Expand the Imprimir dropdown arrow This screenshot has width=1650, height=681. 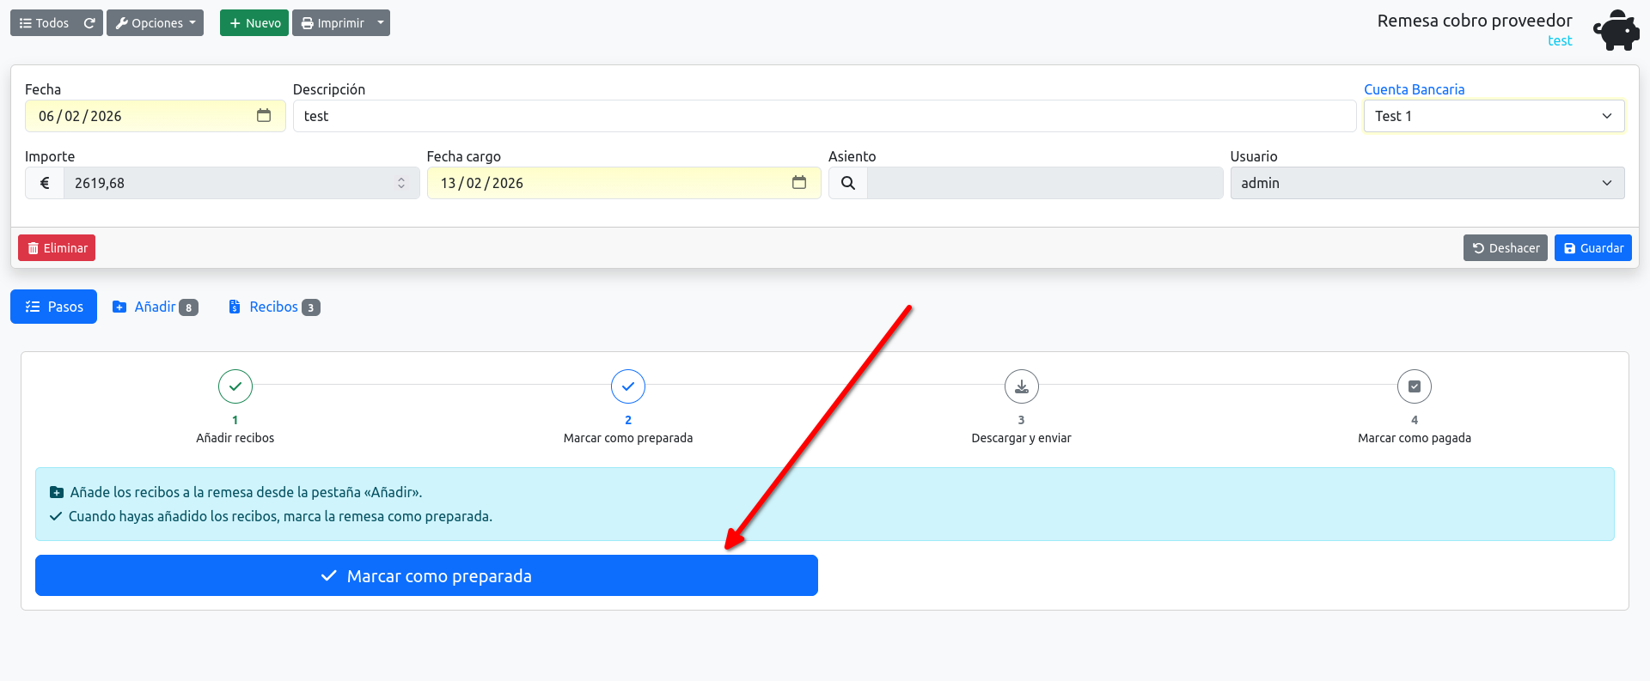[x=381, y=23]
